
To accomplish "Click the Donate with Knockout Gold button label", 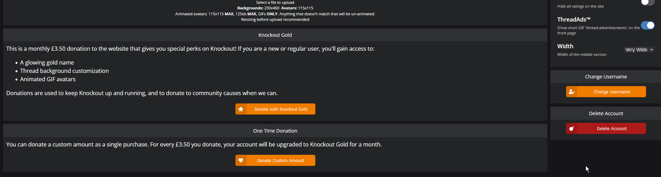I will [x=281, y=109].
